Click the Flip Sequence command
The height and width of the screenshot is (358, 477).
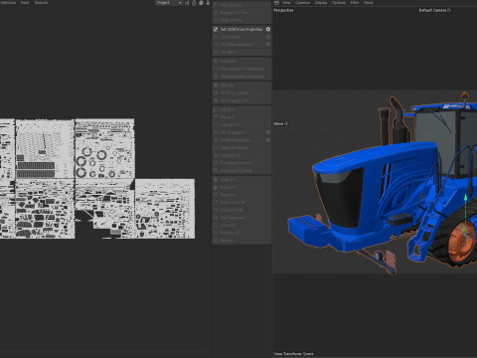[241, 218]
